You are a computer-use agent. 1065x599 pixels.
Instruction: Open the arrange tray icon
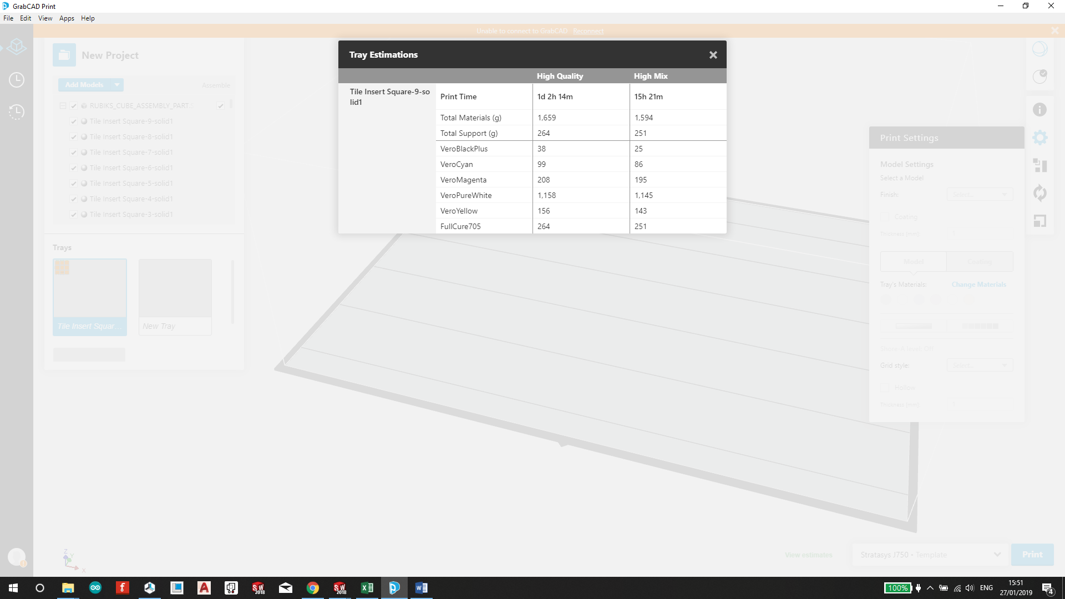click(x=1039, y=165)
